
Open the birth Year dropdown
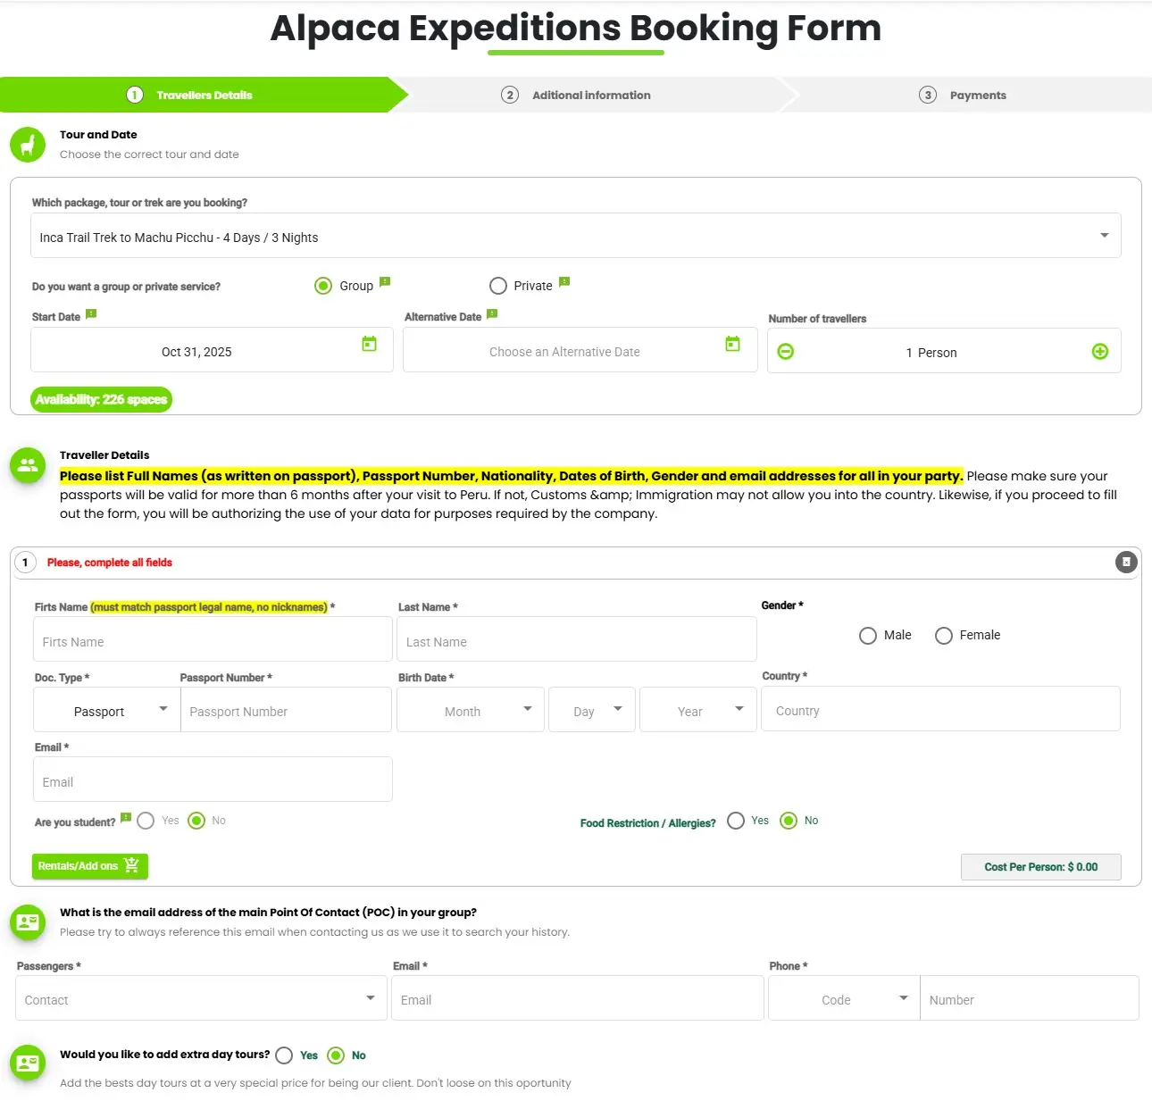[x=698, y=711]
